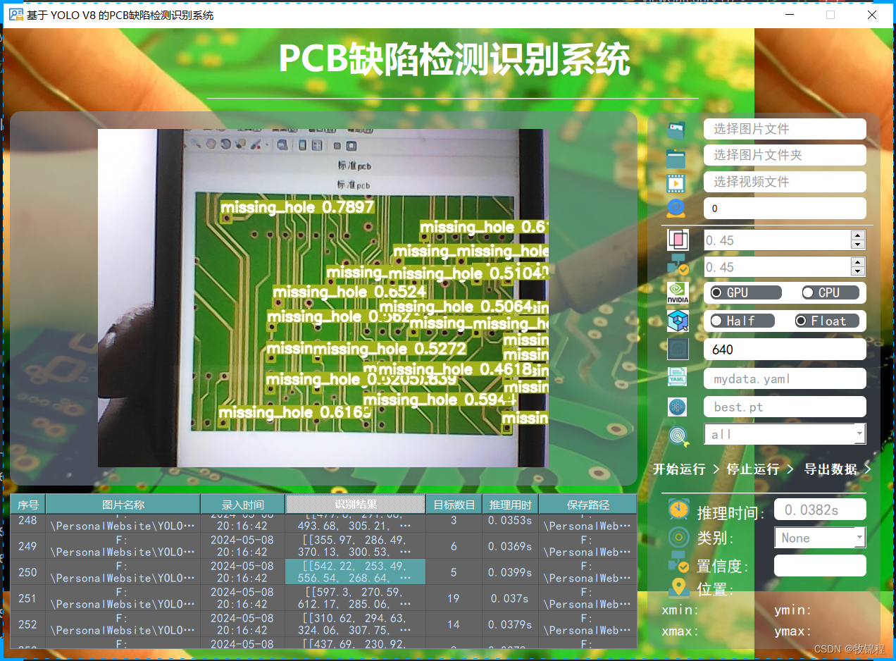Click the 图片名称 column header

click(x=123, y=505)
